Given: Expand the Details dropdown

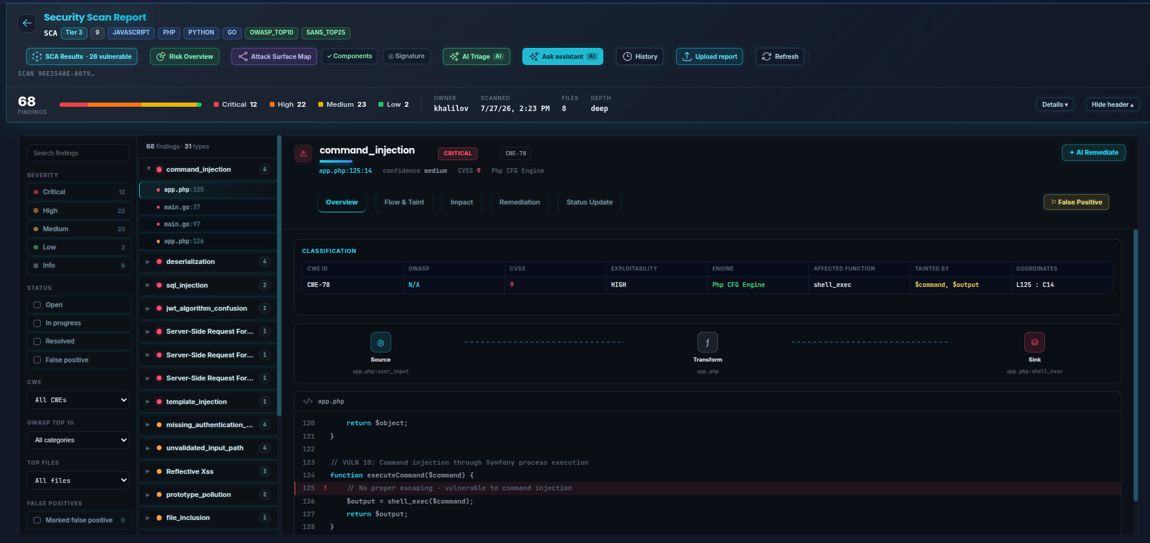Looking at the screenshot, I should pyautogui.click(x=1055, y=104).
